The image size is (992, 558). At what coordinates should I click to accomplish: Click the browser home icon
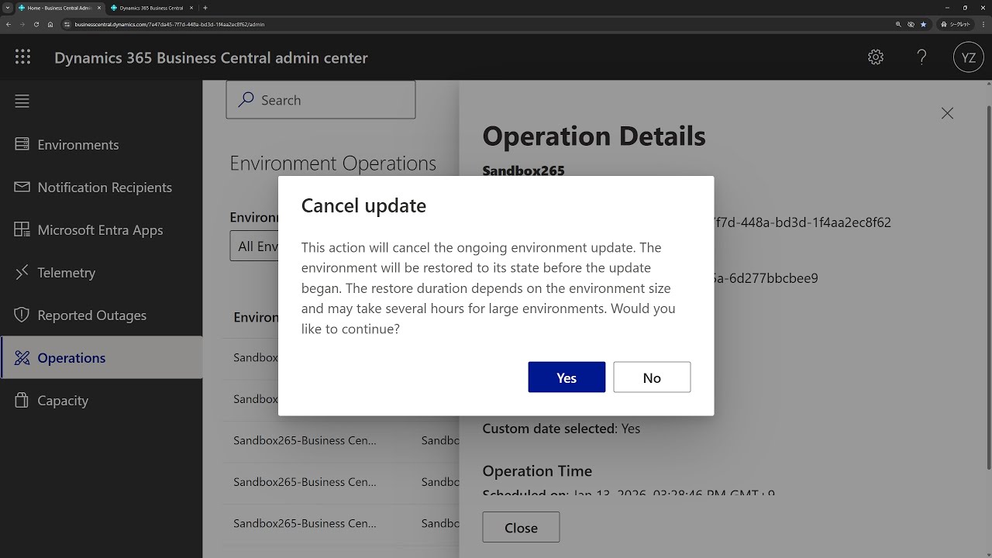click(x=50, y=24)
